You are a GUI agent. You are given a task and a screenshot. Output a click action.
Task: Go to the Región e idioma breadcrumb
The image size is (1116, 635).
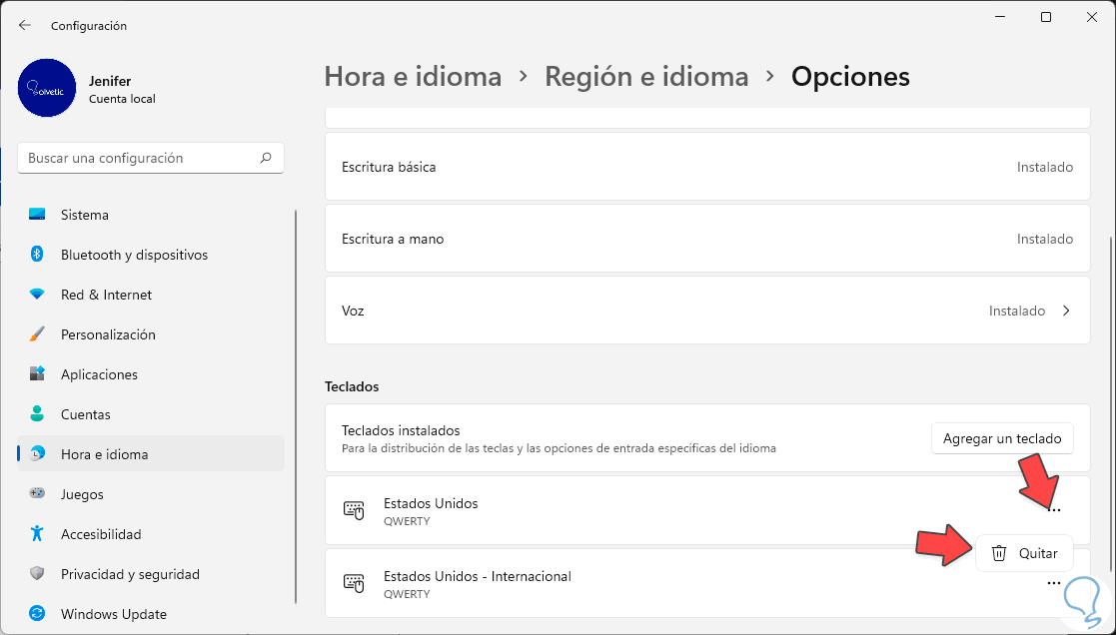(646, 76)
